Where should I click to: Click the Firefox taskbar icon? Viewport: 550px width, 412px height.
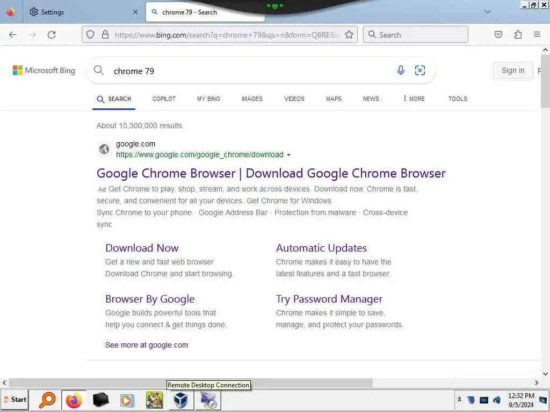(x=74, y=400)
